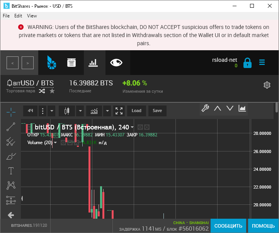Open chart tools wrench icon

(205, 108)
